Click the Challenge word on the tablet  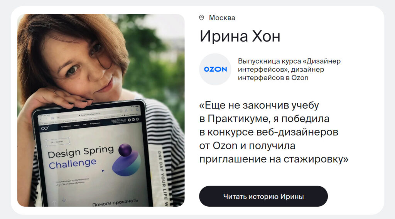pyautogui.click(x=73, y=164)
